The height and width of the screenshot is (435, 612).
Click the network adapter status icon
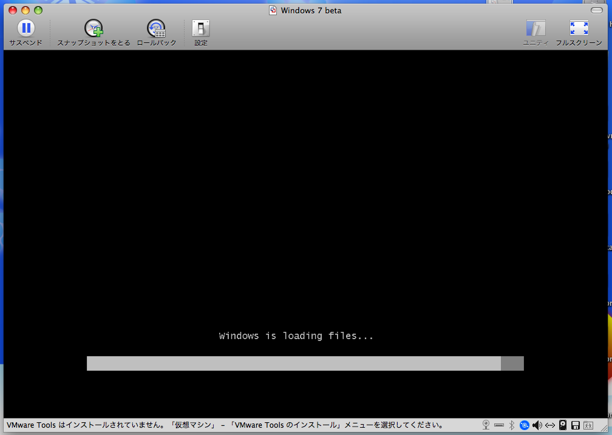550,425
